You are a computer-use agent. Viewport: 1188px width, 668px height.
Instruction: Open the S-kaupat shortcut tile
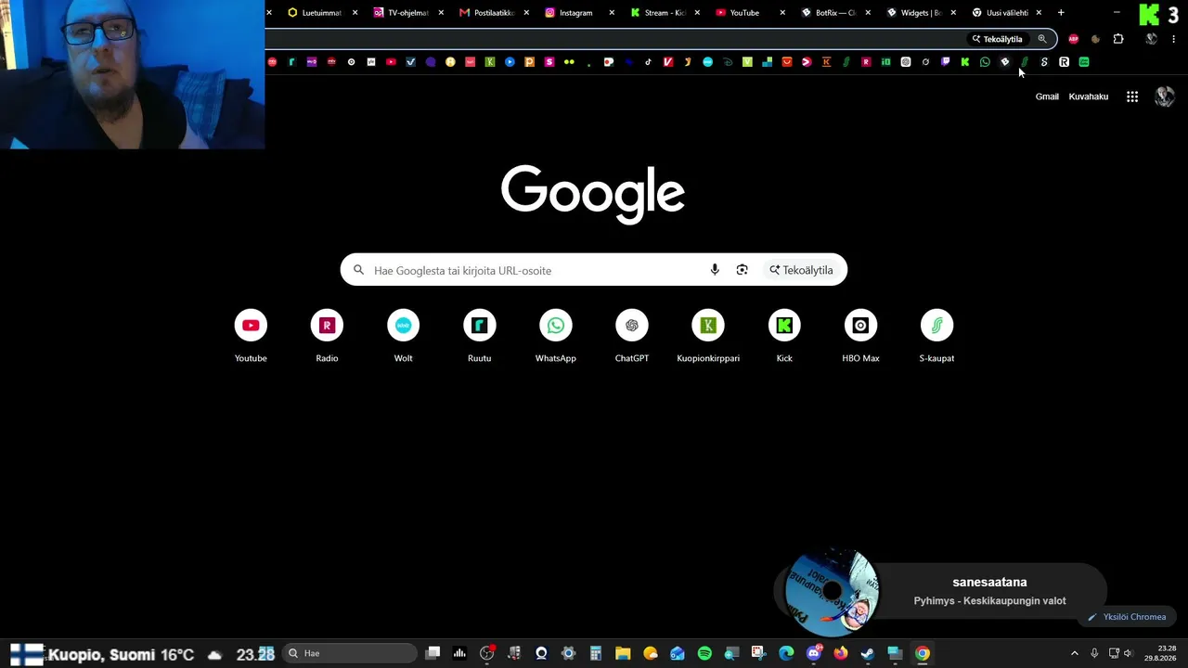point(936,336)
